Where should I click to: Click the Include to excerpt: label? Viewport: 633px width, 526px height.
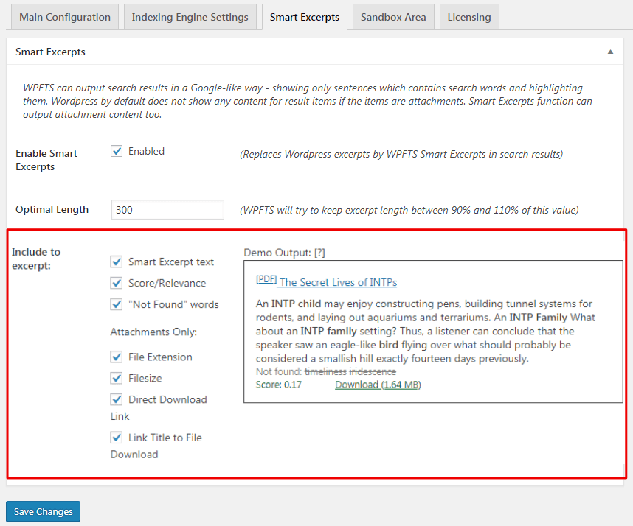[x=36, y=259]
